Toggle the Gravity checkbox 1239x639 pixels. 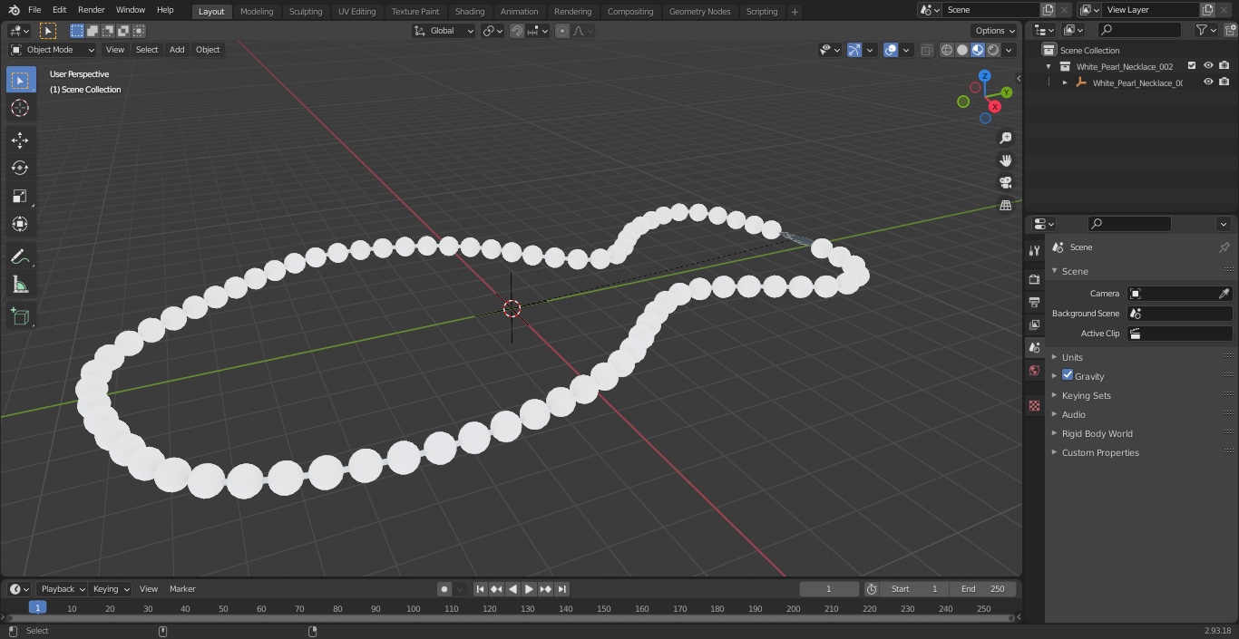[1068, 375]
